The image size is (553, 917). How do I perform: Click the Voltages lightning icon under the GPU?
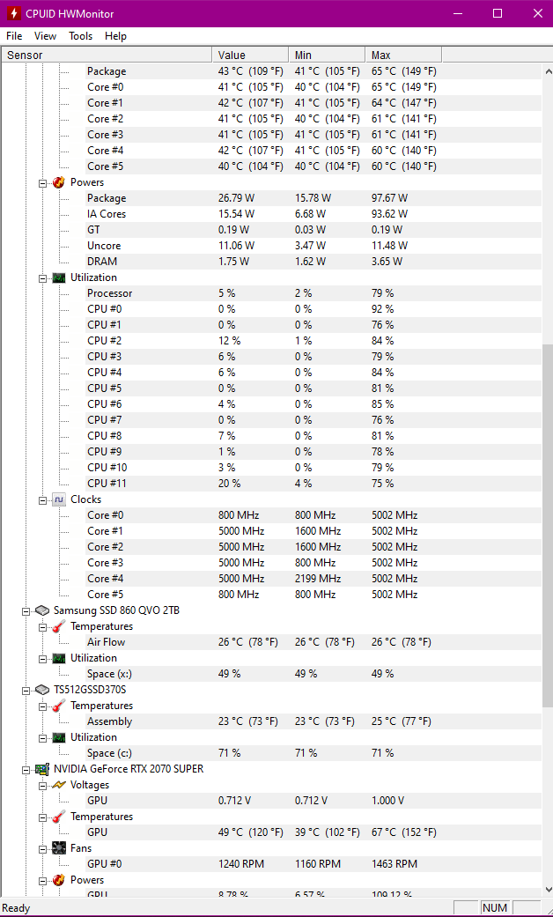(58, 785)
